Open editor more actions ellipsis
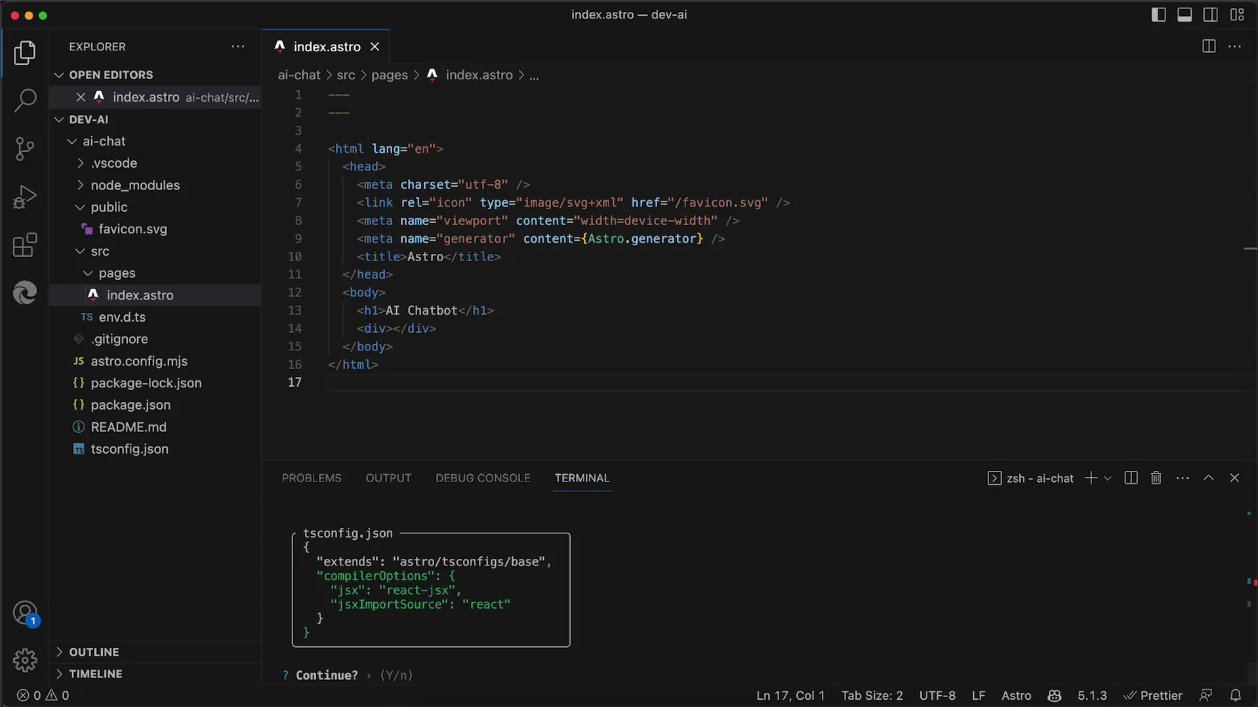Image resolution: width=1258 pixels, height=707 pixels. 1235,47
